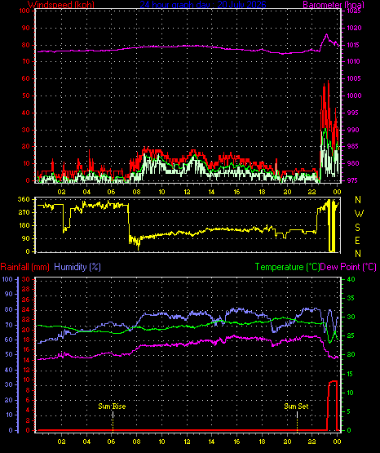The width and height of the screenshot is (380, 453).
Task: Click the 180 wind direction axis value
Action: (x=24, y=225)
